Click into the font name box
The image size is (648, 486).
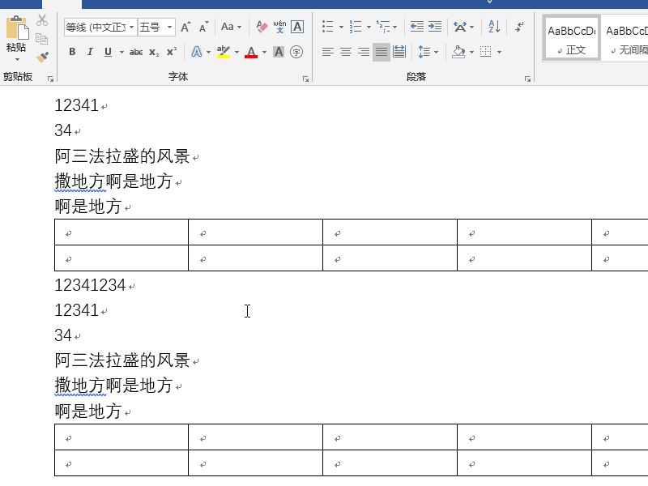[x=96, y=28]
